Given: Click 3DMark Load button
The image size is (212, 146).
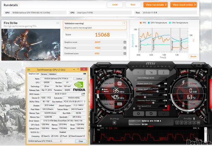Looking at the screenshot, I should pos(115,5).
